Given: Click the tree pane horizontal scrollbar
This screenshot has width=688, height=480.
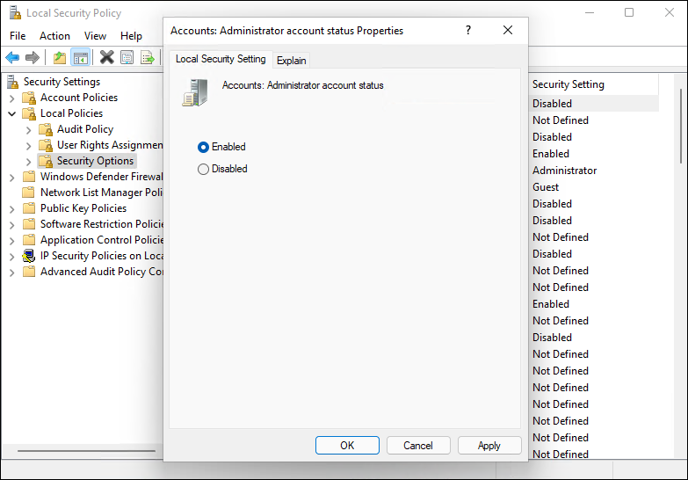Looking at the screenshot, I should pos(86,451).
